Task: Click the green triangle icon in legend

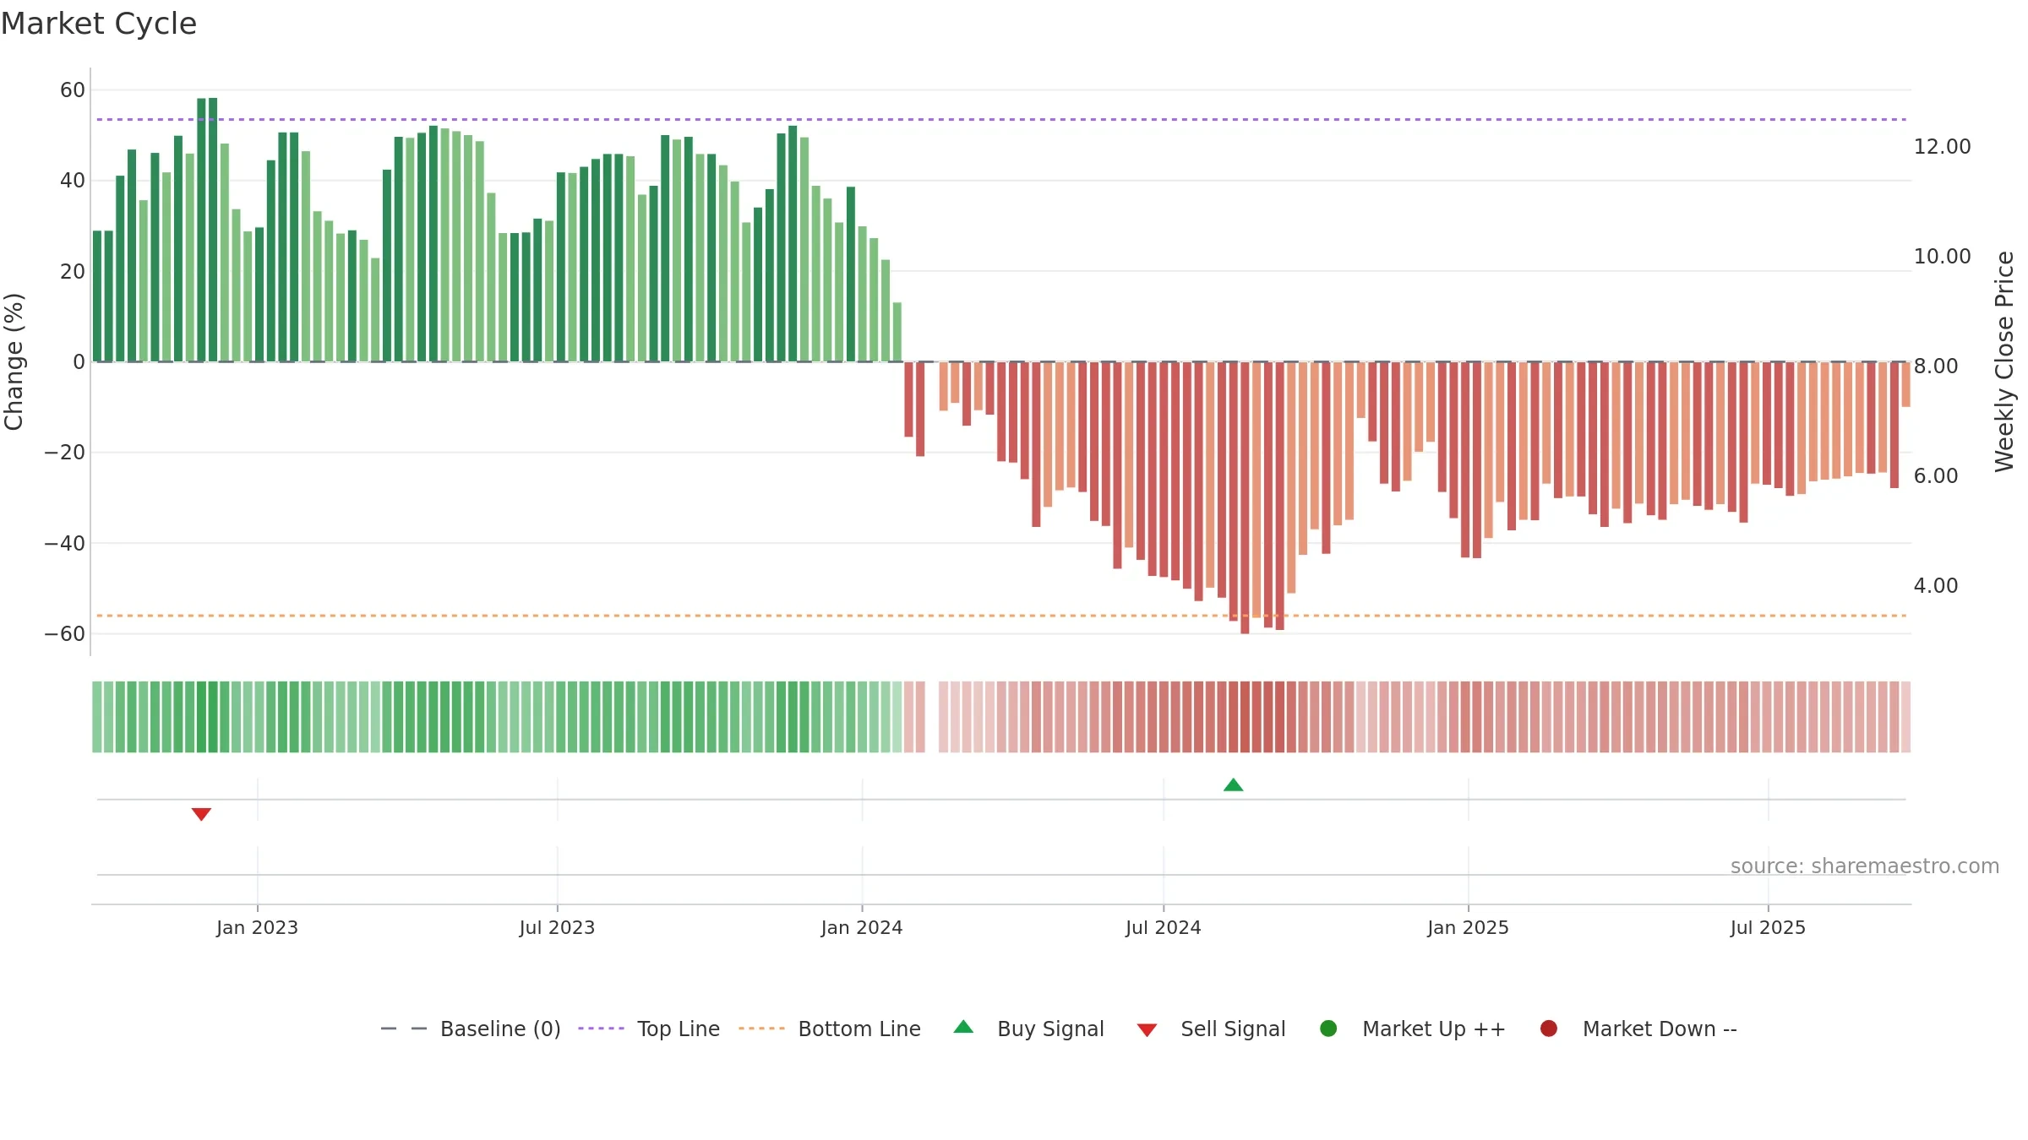Action: (963, 1027)
